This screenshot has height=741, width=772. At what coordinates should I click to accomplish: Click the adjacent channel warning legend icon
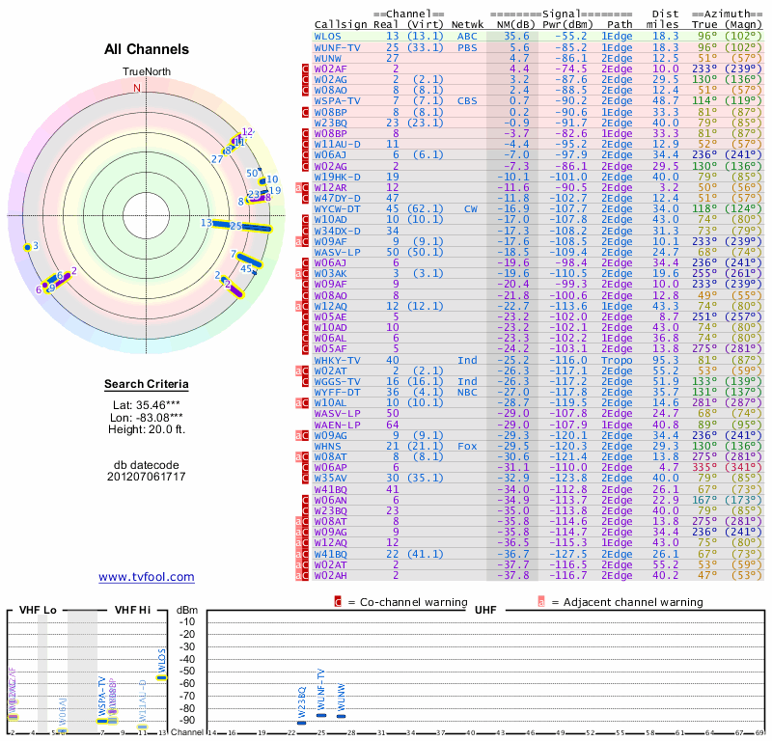pyautogui.click(x=541, y=602)
